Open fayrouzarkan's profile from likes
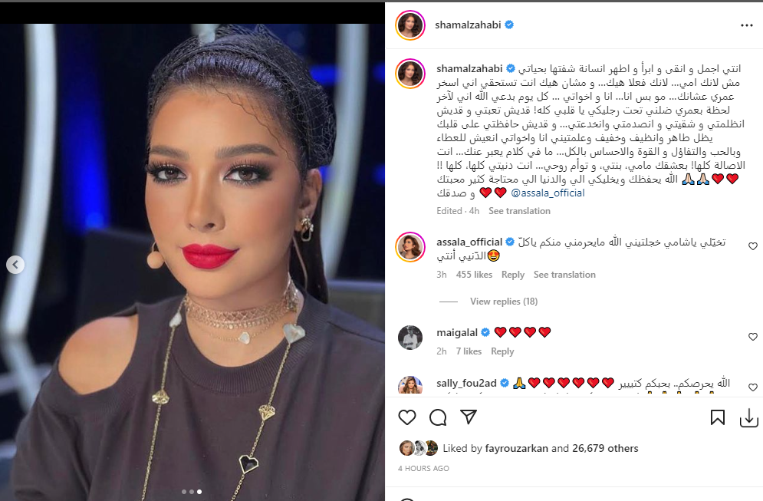The width and height of the screenshot is (763, 501). click(516, 448)
